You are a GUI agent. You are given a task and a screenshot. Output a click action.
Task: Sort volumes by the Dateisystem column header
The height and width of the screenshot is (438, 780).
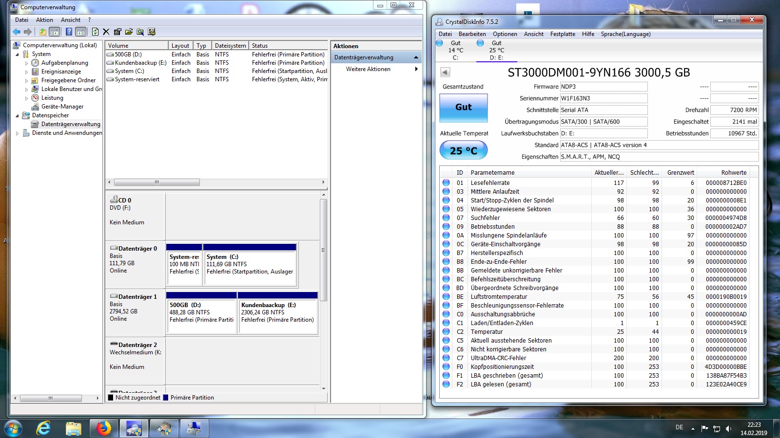coord(230,46)
